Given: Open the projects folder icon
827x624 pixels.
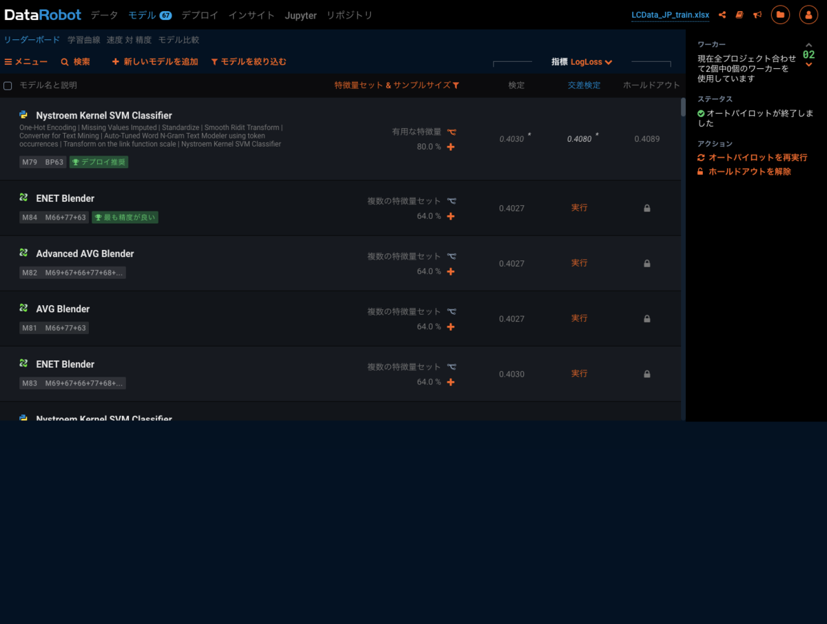Looking at the screenshot, I should 780,14.
